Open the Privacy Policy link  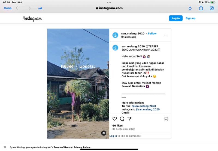point(82,147)
